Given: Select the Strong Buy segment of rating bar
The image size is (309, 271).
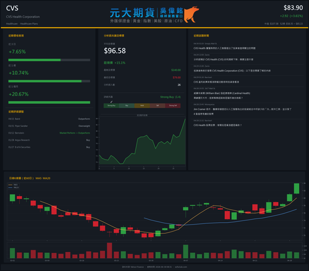Looking at the screenshot, I should tap(111, 106).
